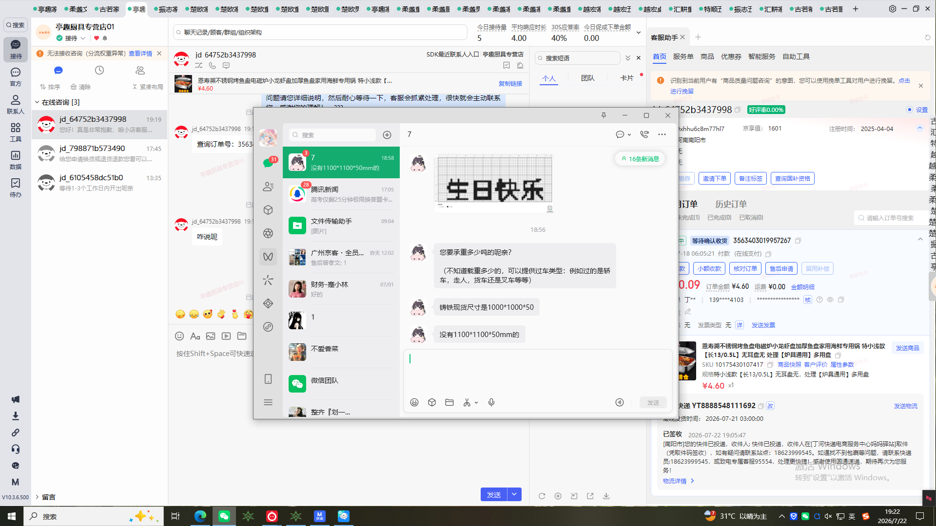Switch to 智能服务 tab

(x=761, y=56)
